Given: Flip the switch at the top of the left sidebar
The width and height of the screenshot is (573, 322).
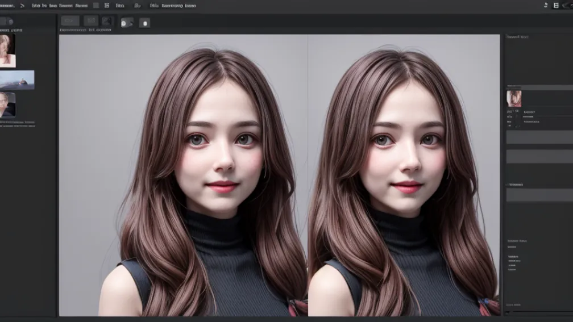Looking at the screenshot, I should (x=7, y=22).
